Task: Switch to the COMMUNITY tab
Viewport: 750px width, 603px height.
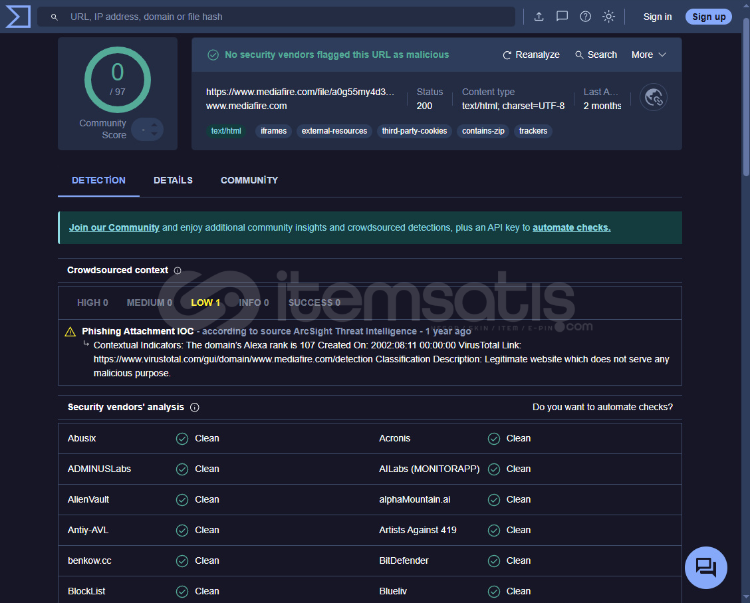Action: point(249,180)
